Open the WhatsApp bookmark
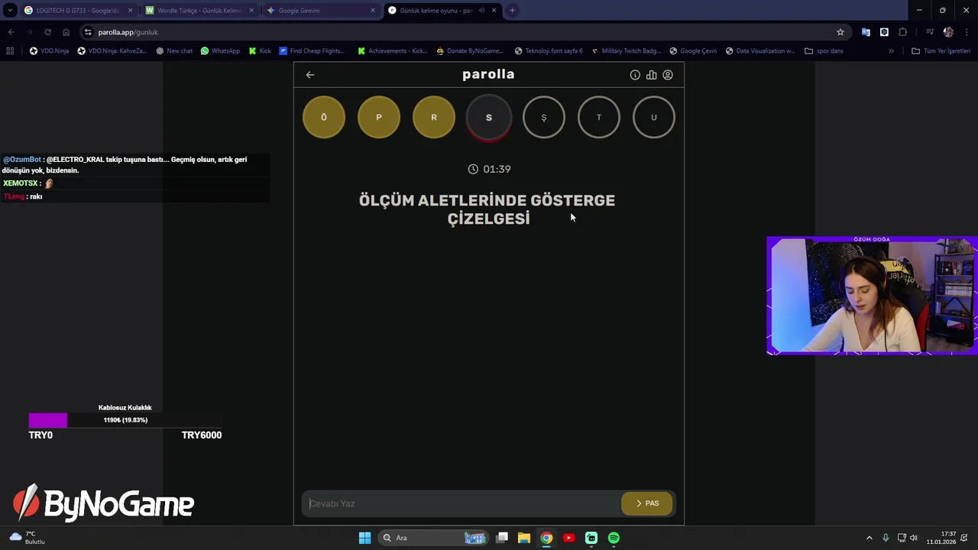 tap(220, 51)
